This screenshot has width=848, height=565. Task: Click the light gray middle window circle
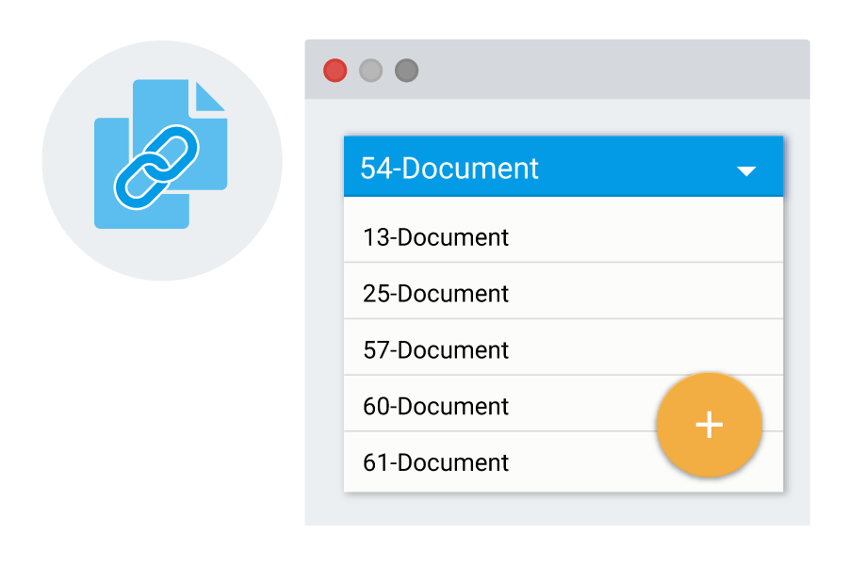pyautogui.click(x=370, y=71)
